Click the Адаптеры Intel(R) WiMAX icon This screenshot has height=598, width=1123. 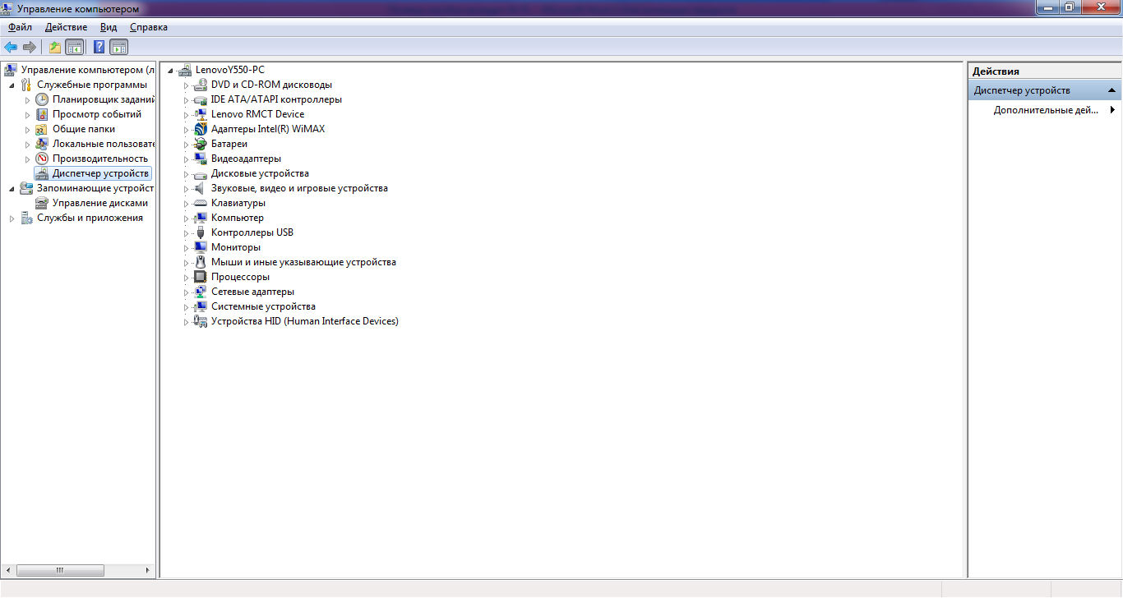(x=200, y=129)
